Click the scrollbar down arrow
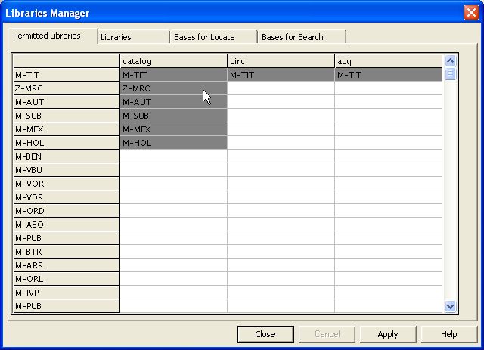484x350 pixels. point(451,306)
